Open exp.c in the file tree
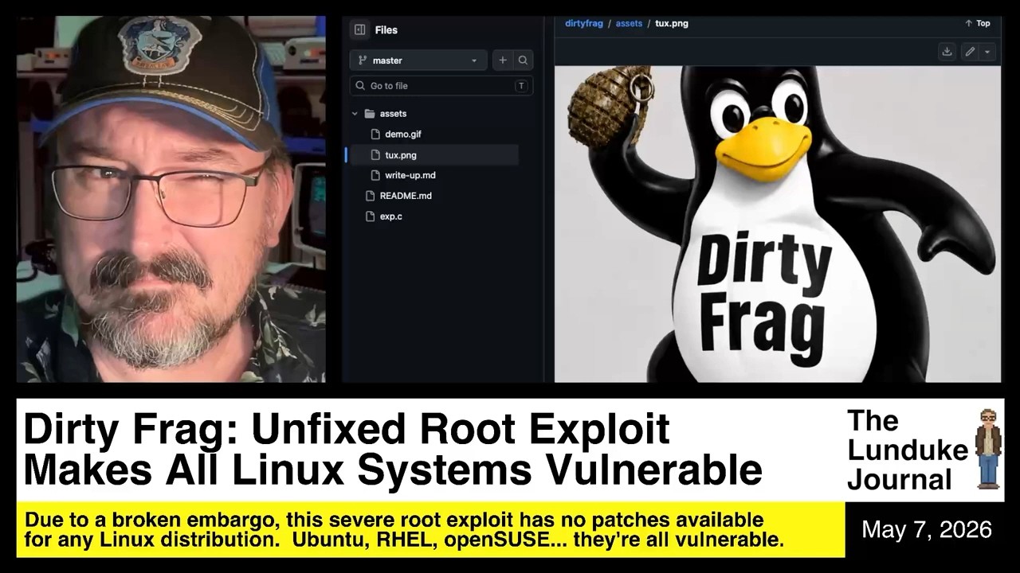This screenshot has height=573, width=1020. [x=390, y=216]
